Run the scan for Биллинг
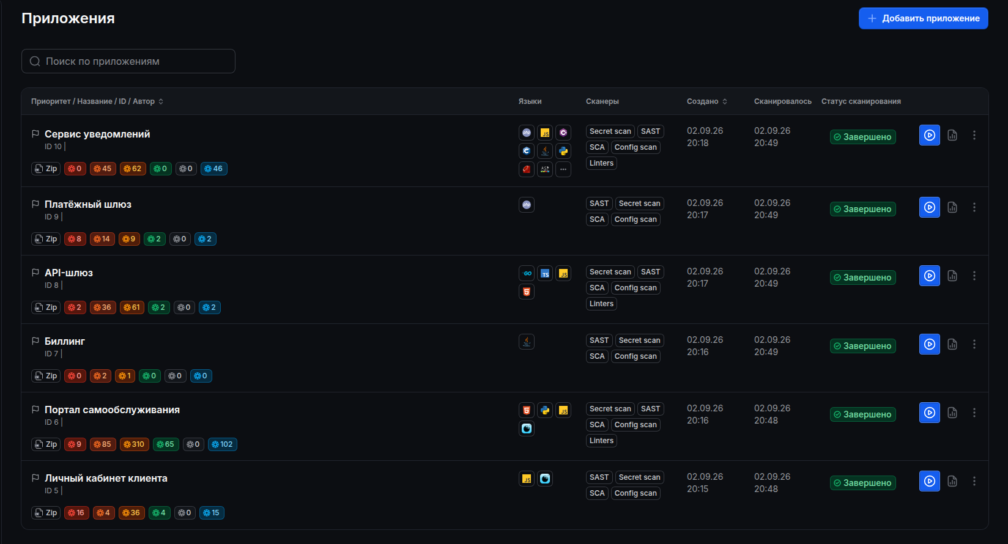 (930, 344)
